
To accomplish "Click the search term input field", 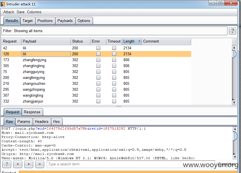I will [x=131, y=164].
